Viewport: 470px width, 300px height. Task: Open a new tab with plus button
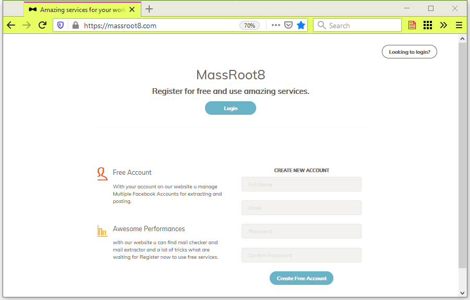pyautogui.click(x=149, y=9)
